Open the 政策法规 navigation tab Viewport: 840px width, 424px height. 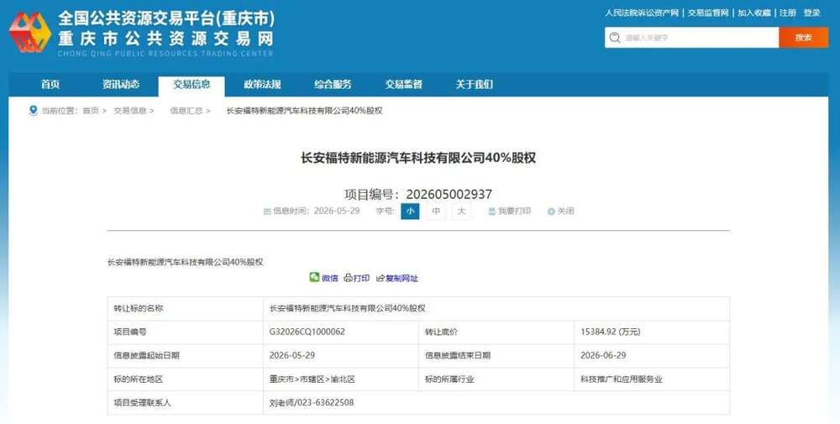coord(262,85)
